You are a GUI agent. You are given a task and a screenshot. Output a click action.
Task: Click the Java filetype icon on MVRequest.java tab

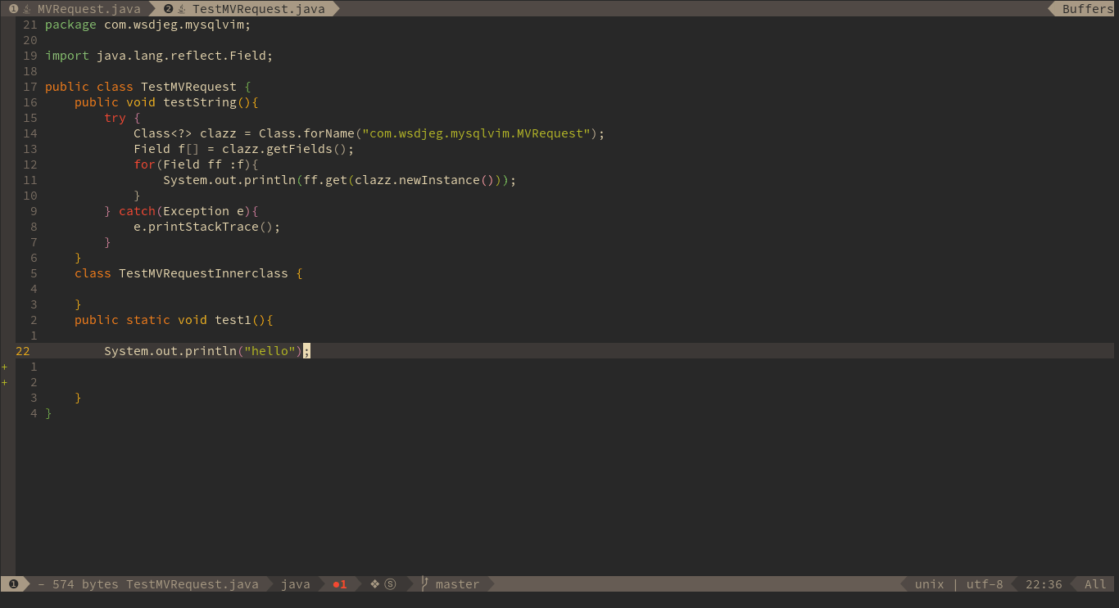[27, 8]
